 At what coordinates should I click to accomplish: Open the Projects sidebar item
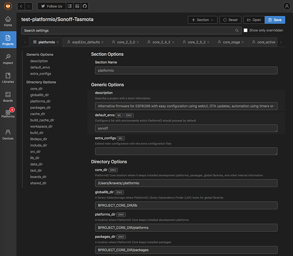(x=8, y=40)
